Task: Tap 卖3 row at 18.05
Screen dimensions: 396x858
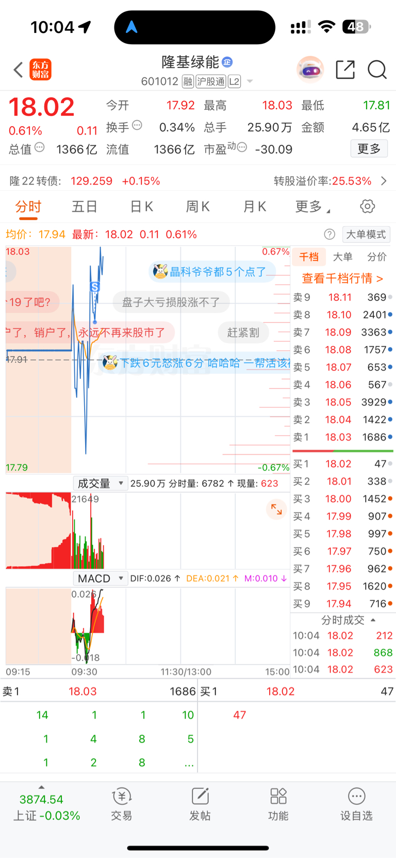Action: (x=343, y=402)
